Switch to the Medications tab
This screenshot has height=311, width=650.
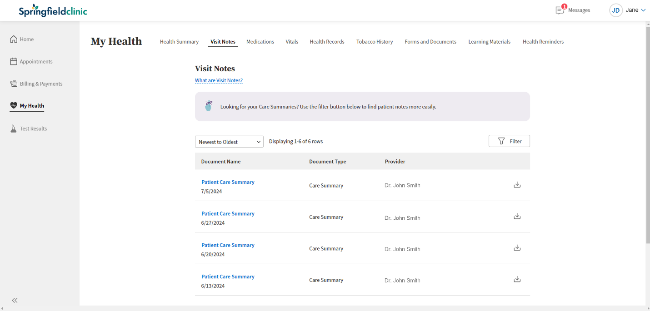[260, 42]
